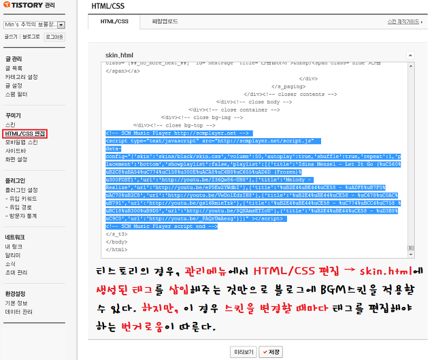
Task: Open 알리미 menu item
Action: tap(13, 255)
